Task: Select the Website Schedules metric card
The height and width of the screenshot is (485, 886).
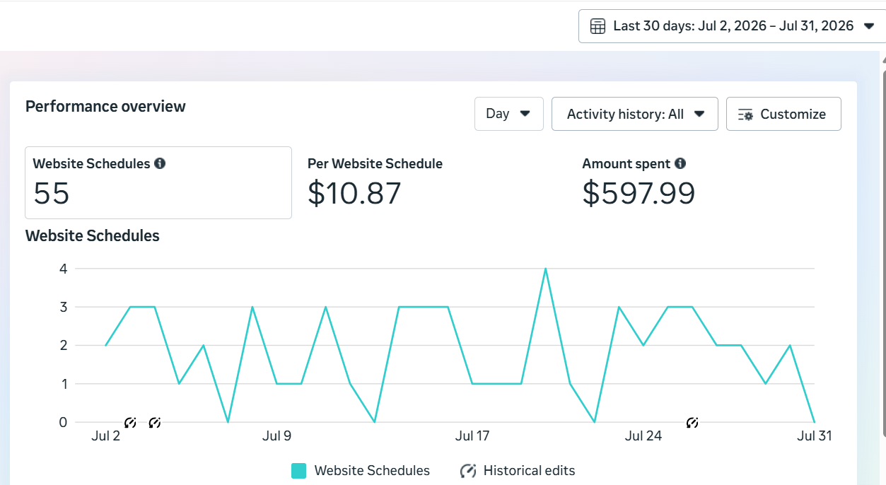Action: tap(158, 182)
